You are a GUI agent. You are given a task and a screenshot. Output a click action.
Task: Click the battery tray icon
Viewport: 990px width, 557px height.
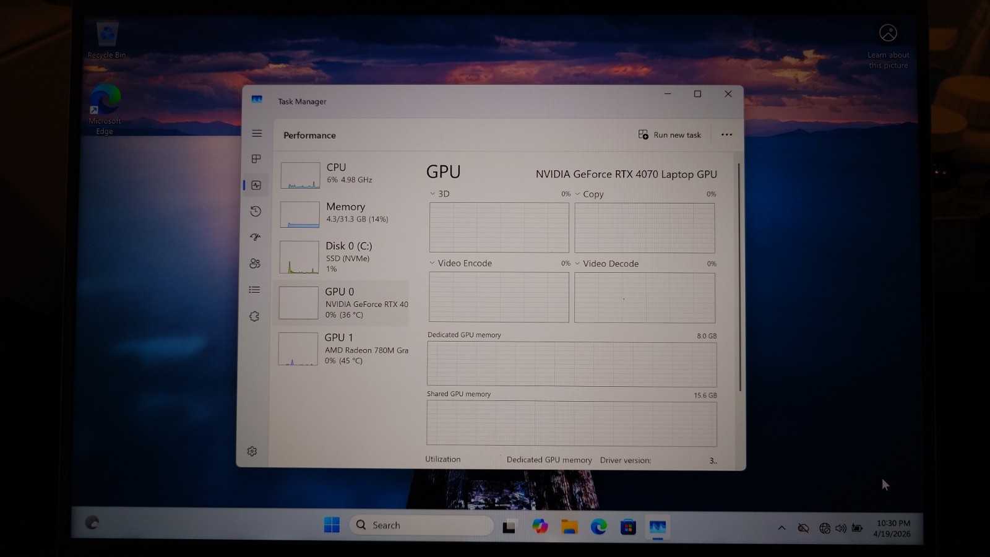click(x=857, y=529)
